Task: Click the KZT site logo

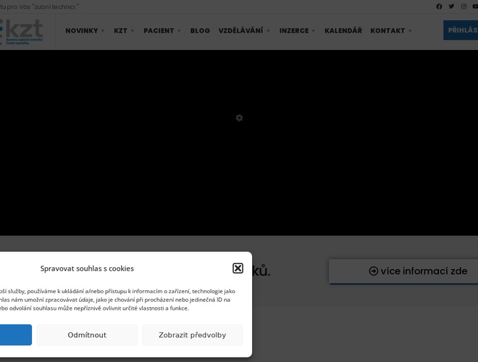Action: pyautogui.click(x=22, y=31)
